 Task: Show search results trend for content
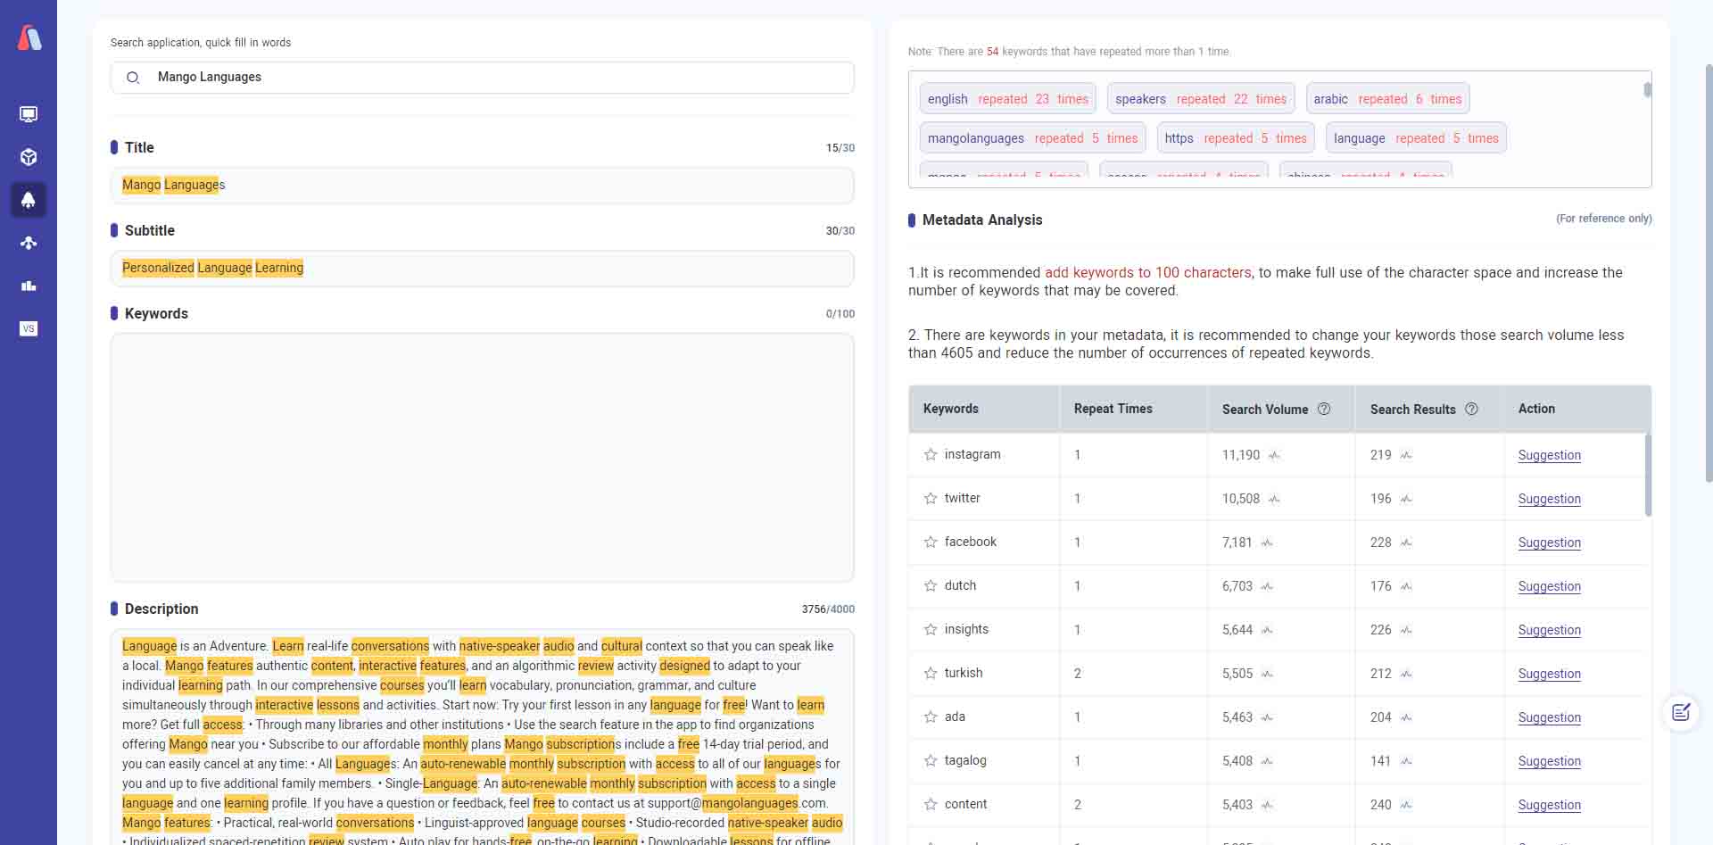pyautogui.click(x=1406, y=805)
